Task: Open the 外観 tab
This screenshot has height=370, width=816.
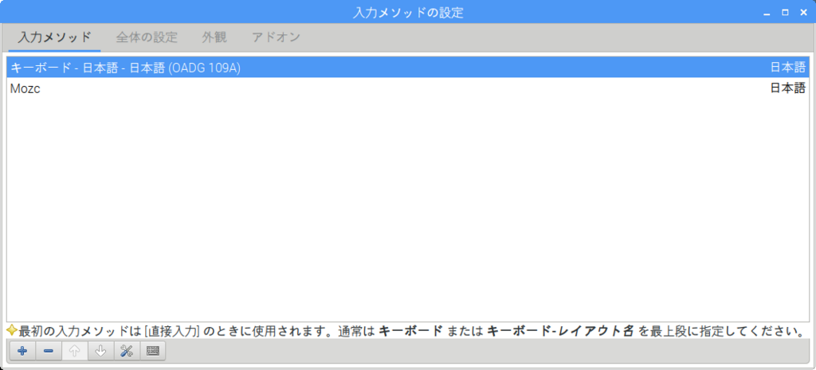Action: [x=214, y=37]
